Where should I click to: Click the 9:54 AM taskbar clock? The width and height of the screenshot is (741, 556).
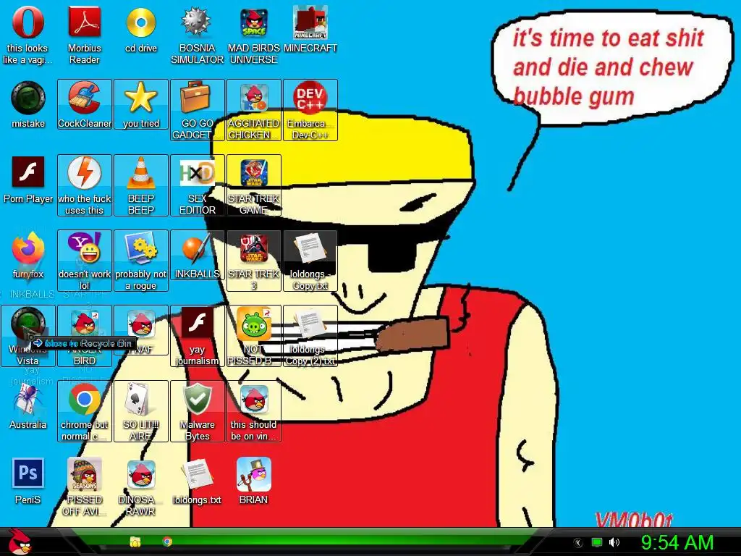point(677,542)
